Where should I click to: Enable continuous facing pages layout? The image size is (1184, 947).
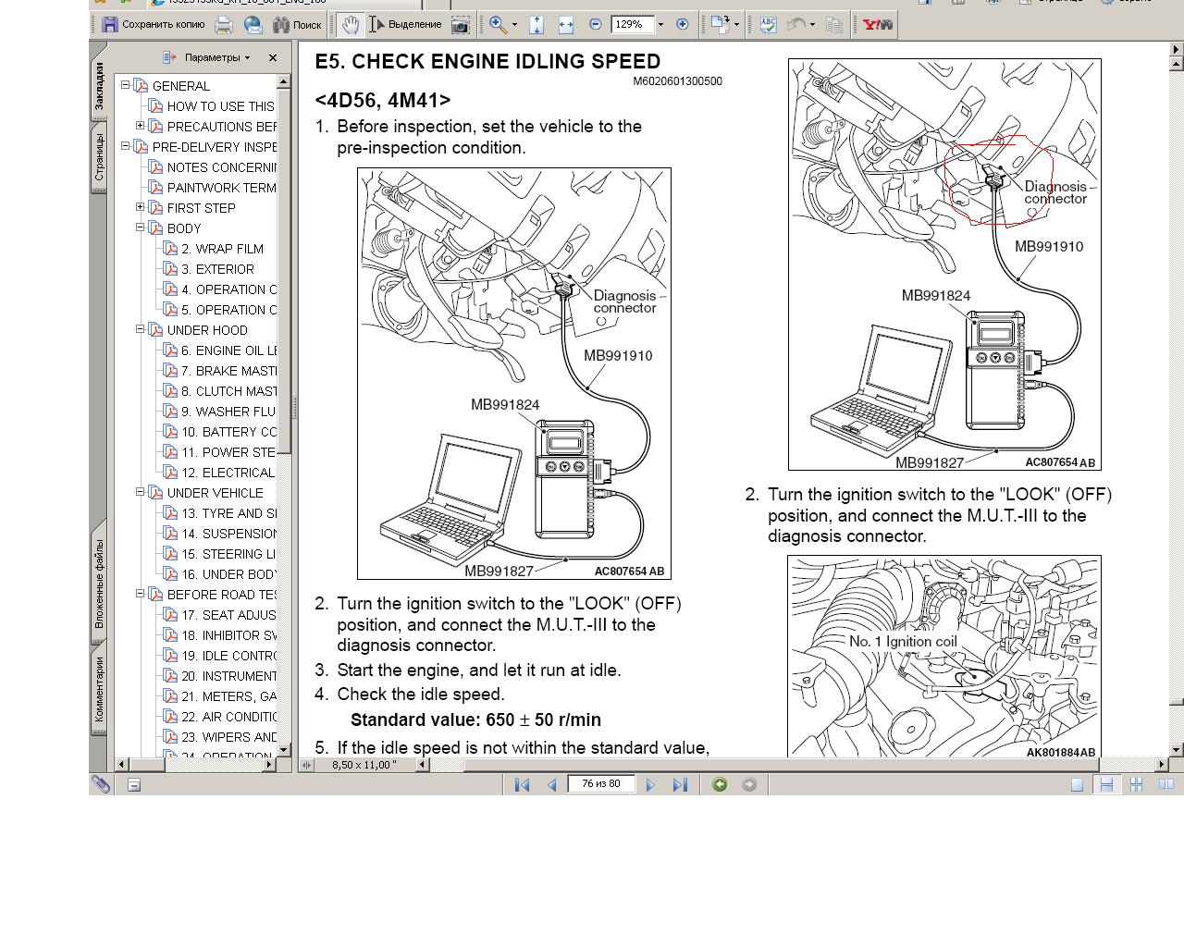point(1136,785)
